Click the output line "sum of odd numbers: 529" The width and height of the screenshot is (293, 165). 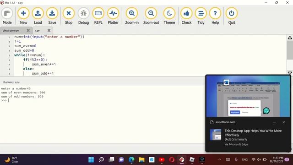tap(22, 97)
